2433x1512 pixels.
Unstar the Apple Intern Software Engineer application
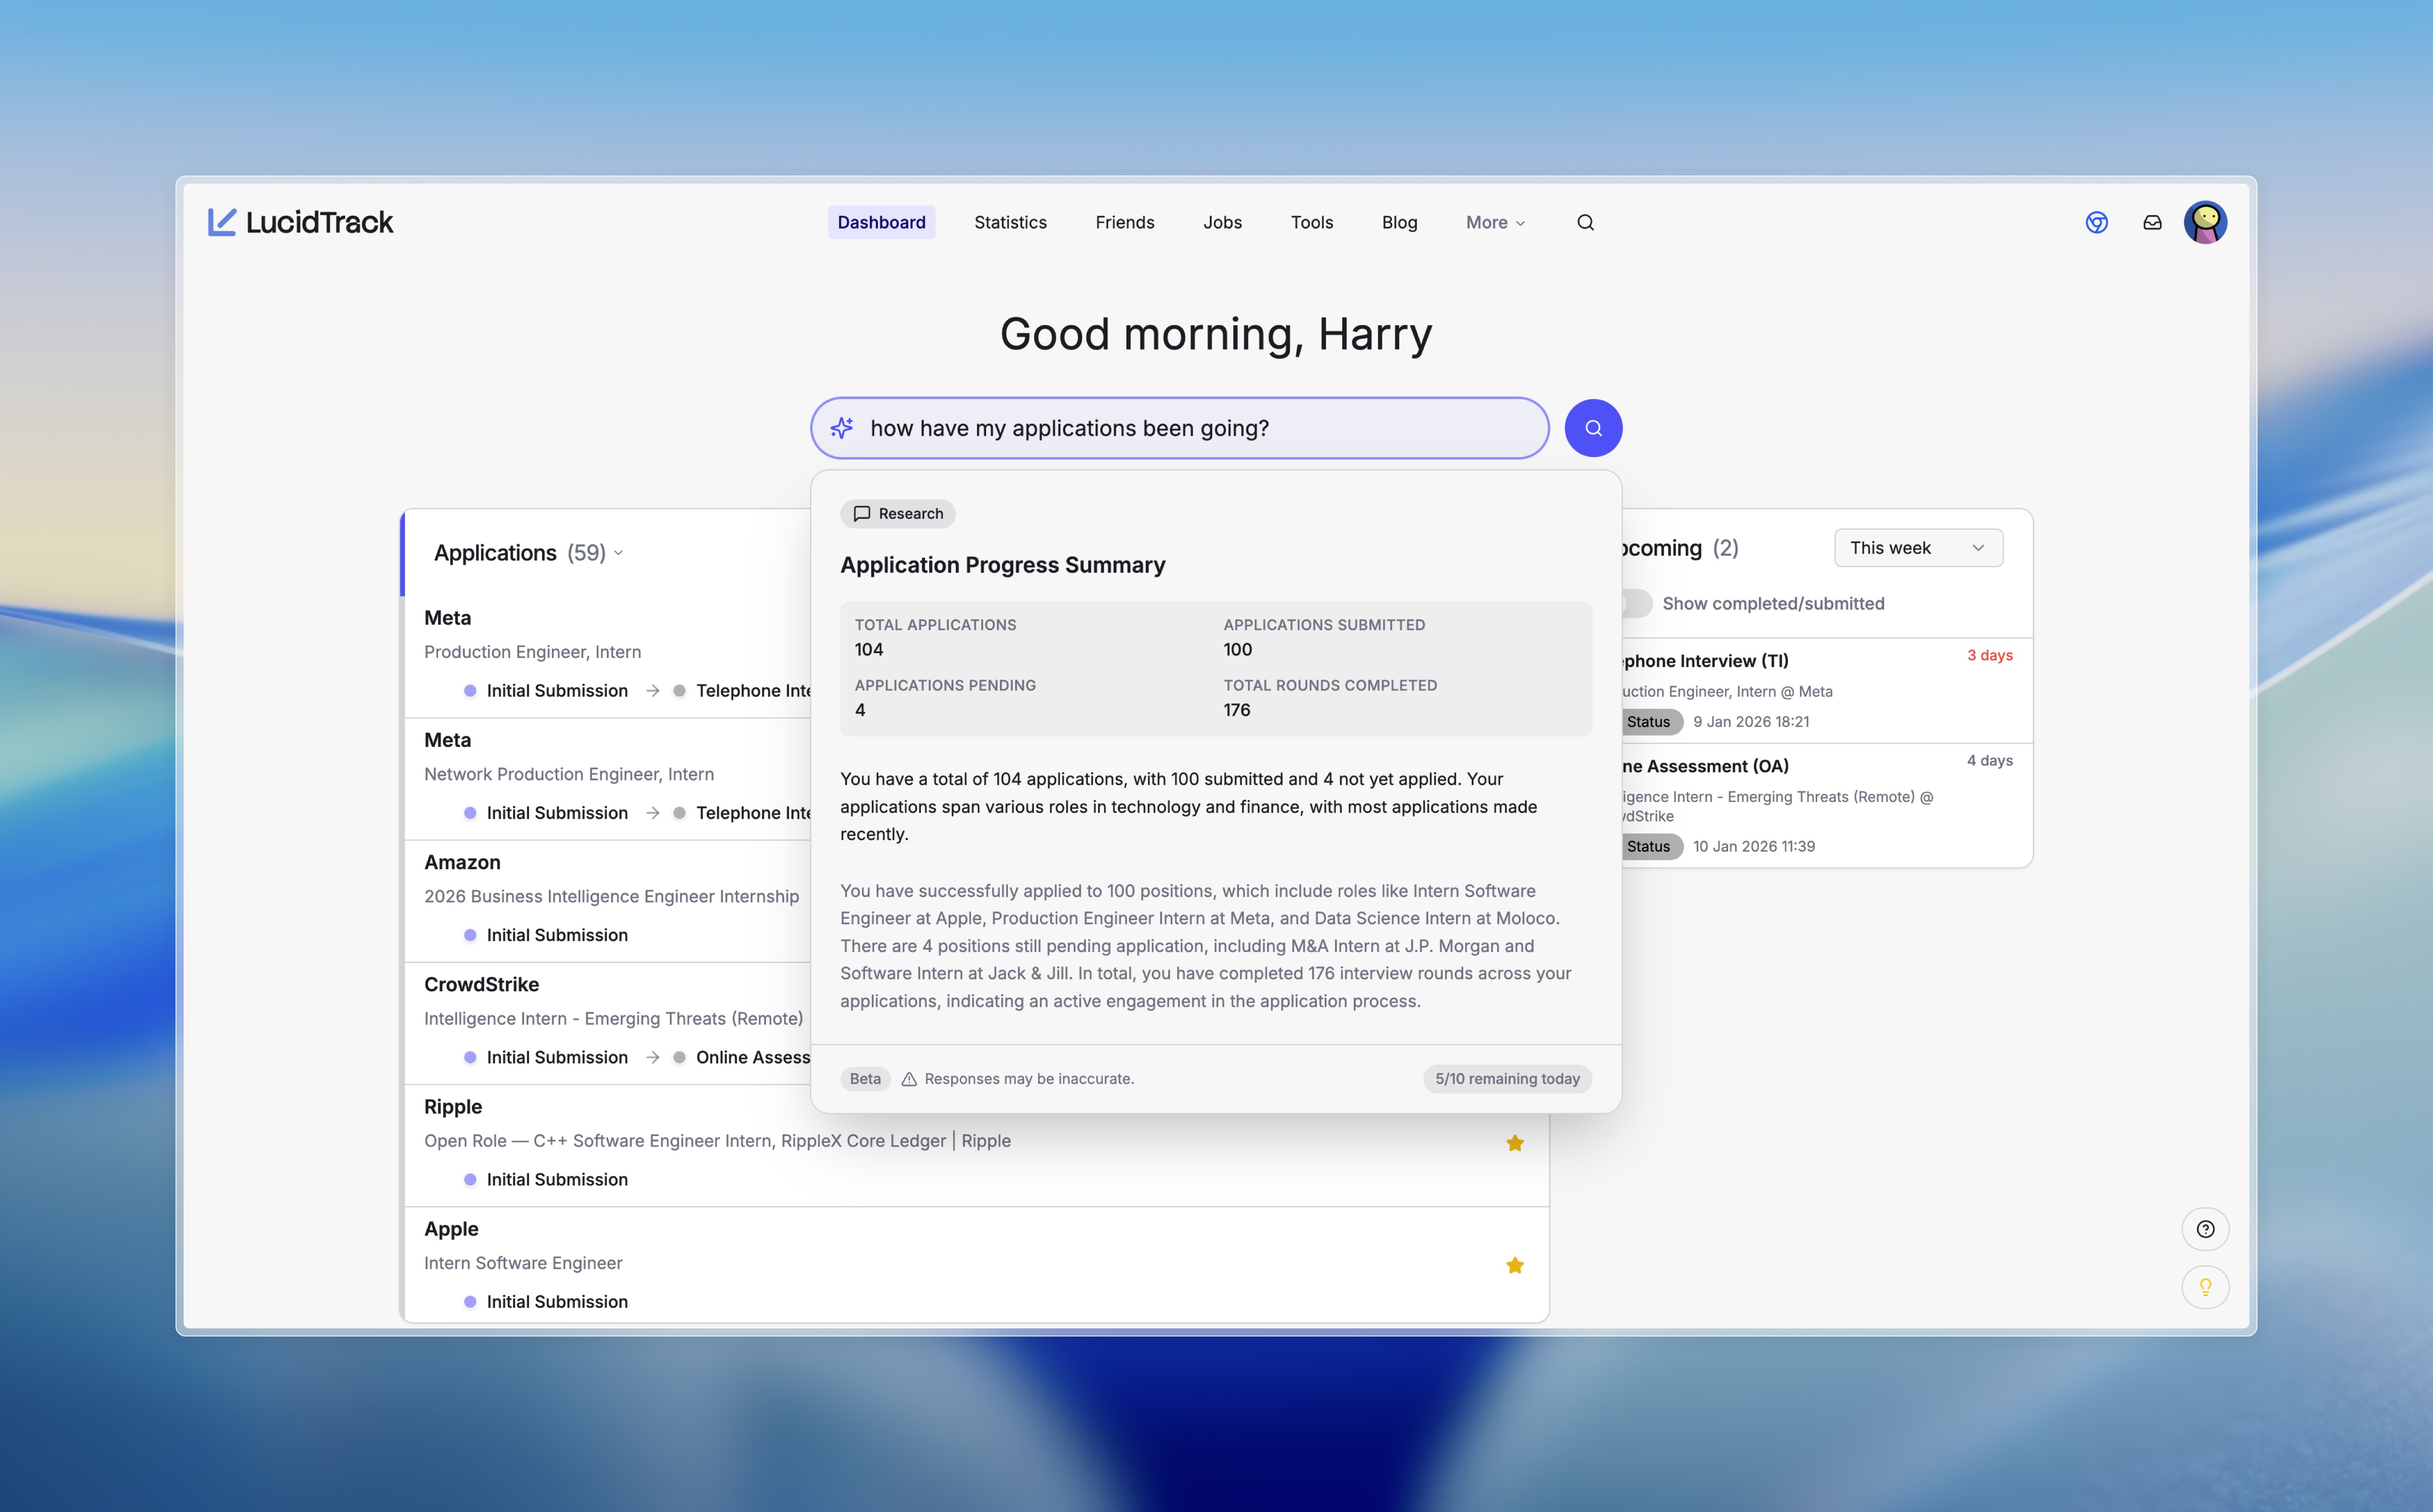click(x=1515, y=1265)
